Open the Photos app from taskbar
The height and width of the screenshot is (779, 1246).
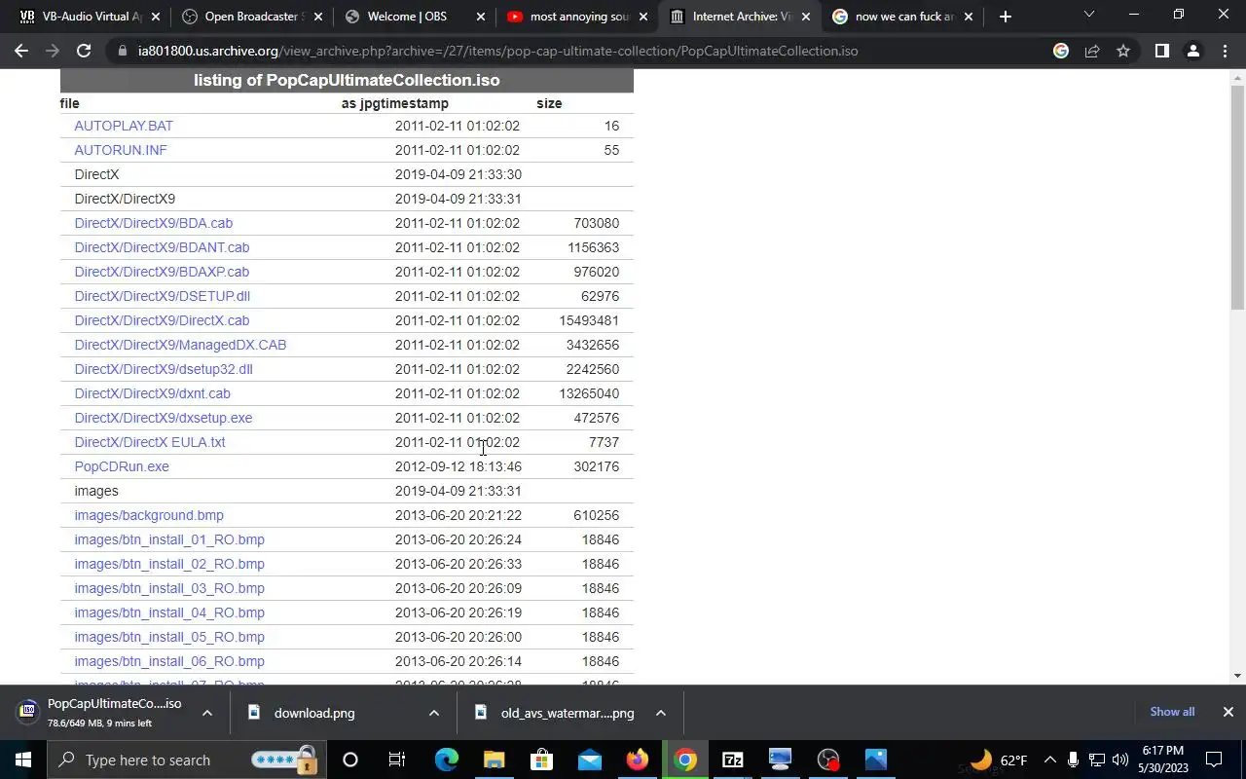click(x=875, y=760)
